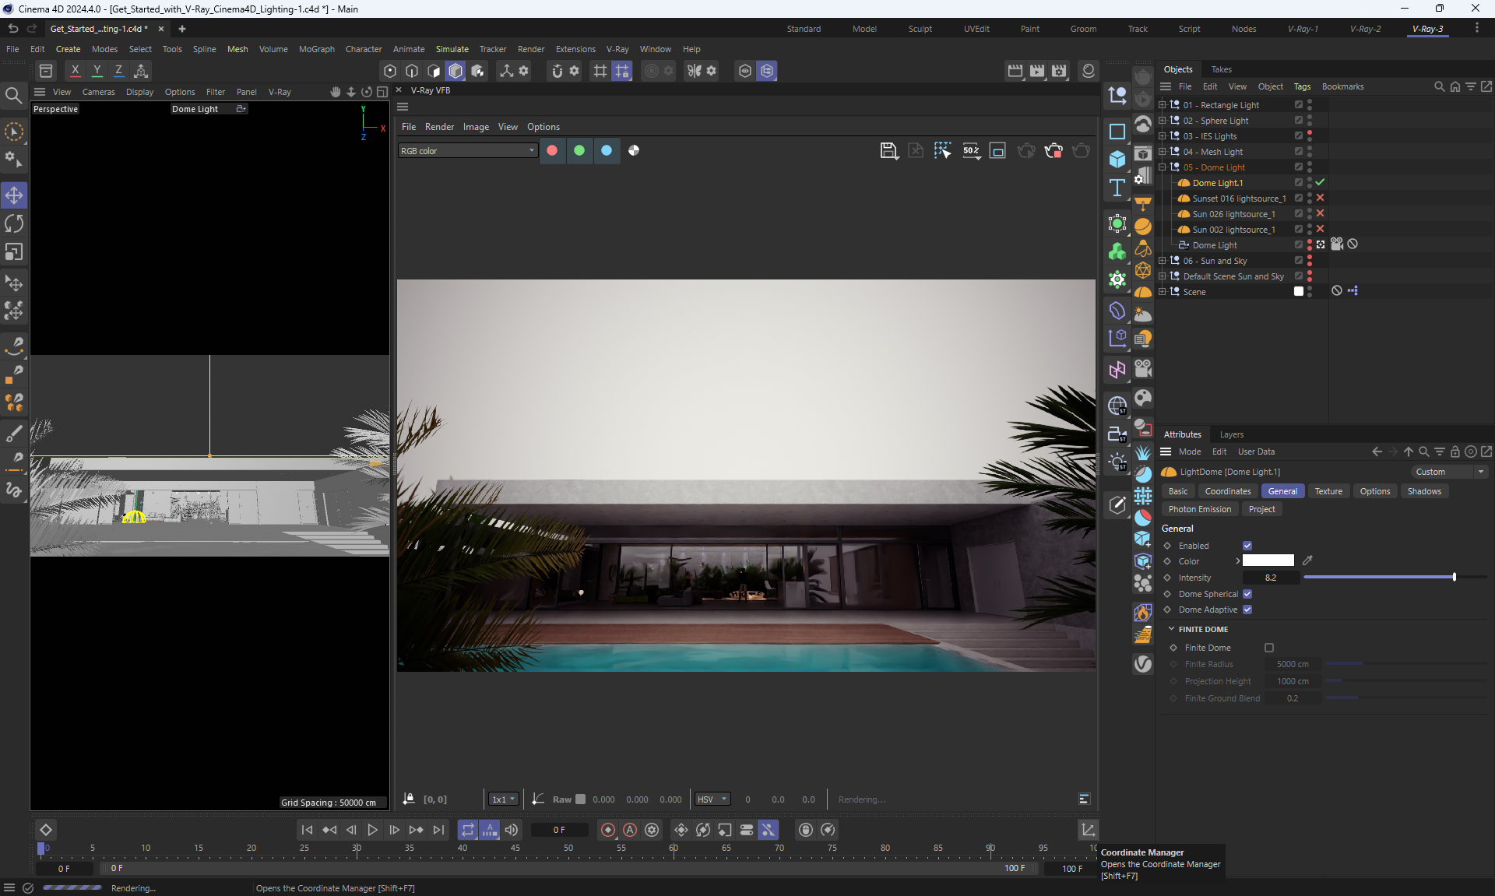Select the Move tool in left toolbar
Image resolution: width=1495 pixels, height=896 pixels.
(x=14, y=195)
